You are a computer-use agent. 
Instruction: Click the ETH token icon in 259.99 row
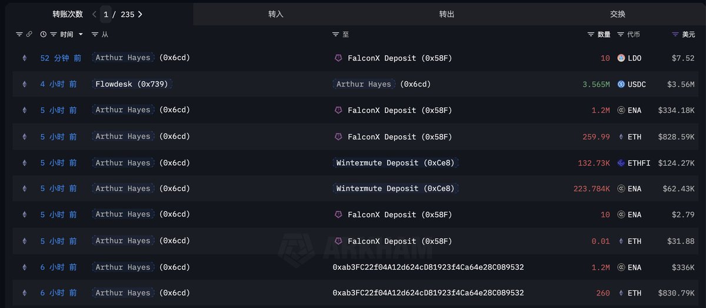[x=621, y=136]
